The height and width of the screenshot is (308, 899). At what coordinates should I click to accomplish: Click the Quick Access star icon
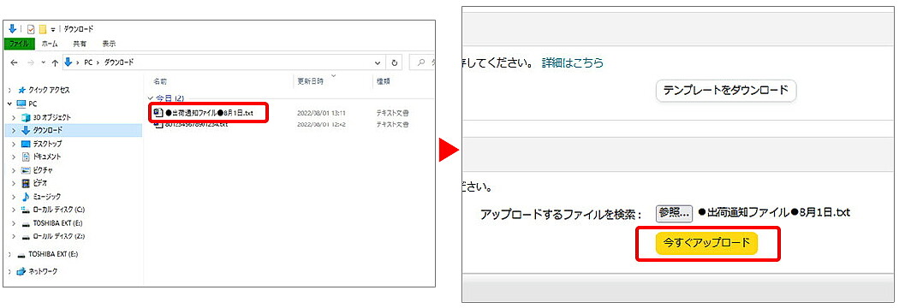21,91
